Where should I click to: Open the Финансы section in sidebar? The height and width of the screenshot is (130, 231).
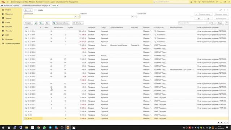tap(9, 31)
